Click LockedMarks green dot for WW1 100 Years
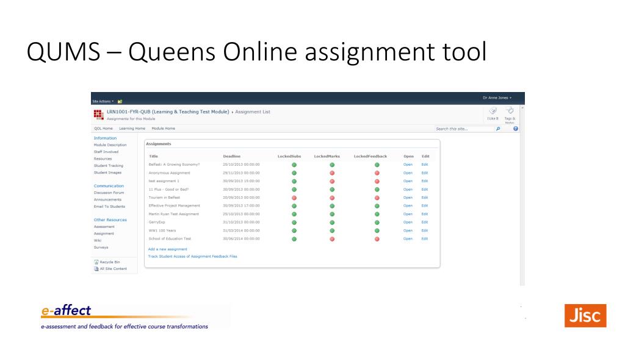Viewport: 625px width, 351px height. pos(332,231)
